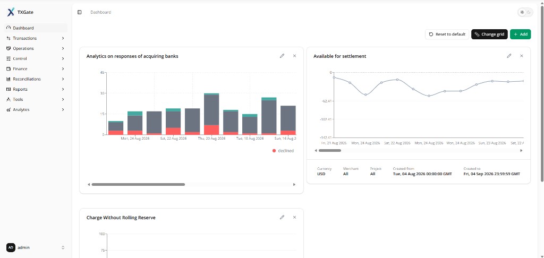Click the tallest bar for Thu, 20 Aug 2026
Viewport: 544px width, 258px height.
(x=211, y=114)
